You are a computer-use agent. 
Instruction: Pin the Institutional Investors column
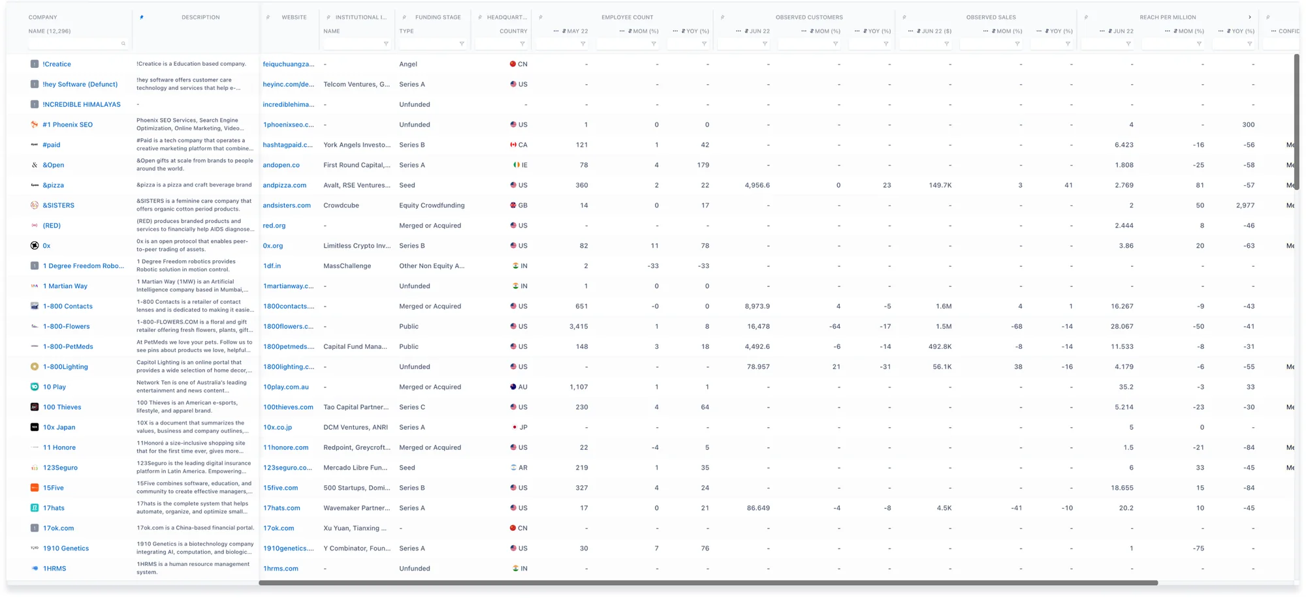pyautogui.click(x=328, y=18)
